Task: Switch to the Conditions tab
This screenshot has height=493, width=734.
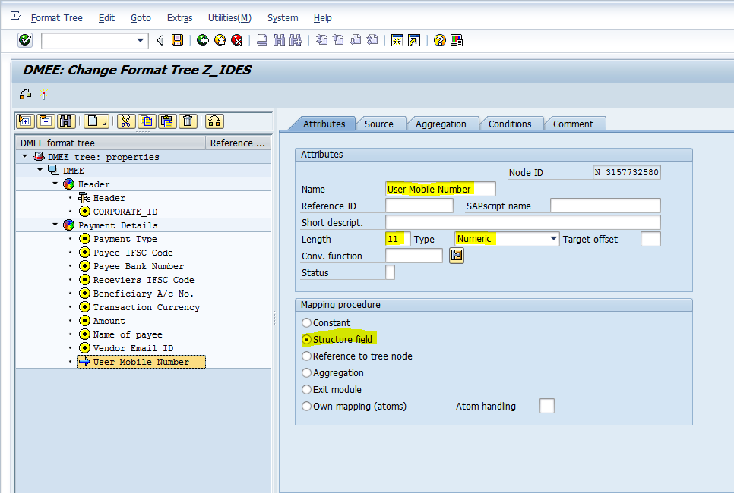Action: pos(511,124)
